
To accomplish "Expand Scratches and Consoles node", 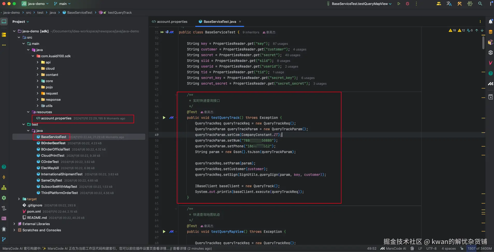I will [x=14, y=230].
